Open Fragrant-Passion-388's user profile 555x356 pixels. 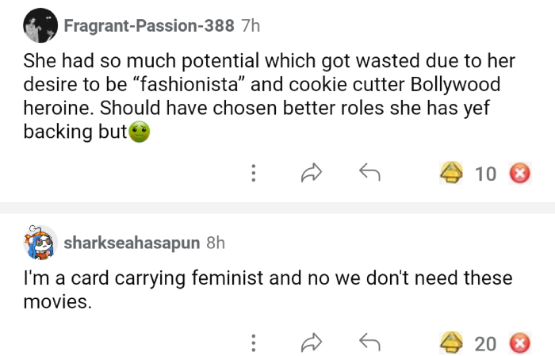148,25
